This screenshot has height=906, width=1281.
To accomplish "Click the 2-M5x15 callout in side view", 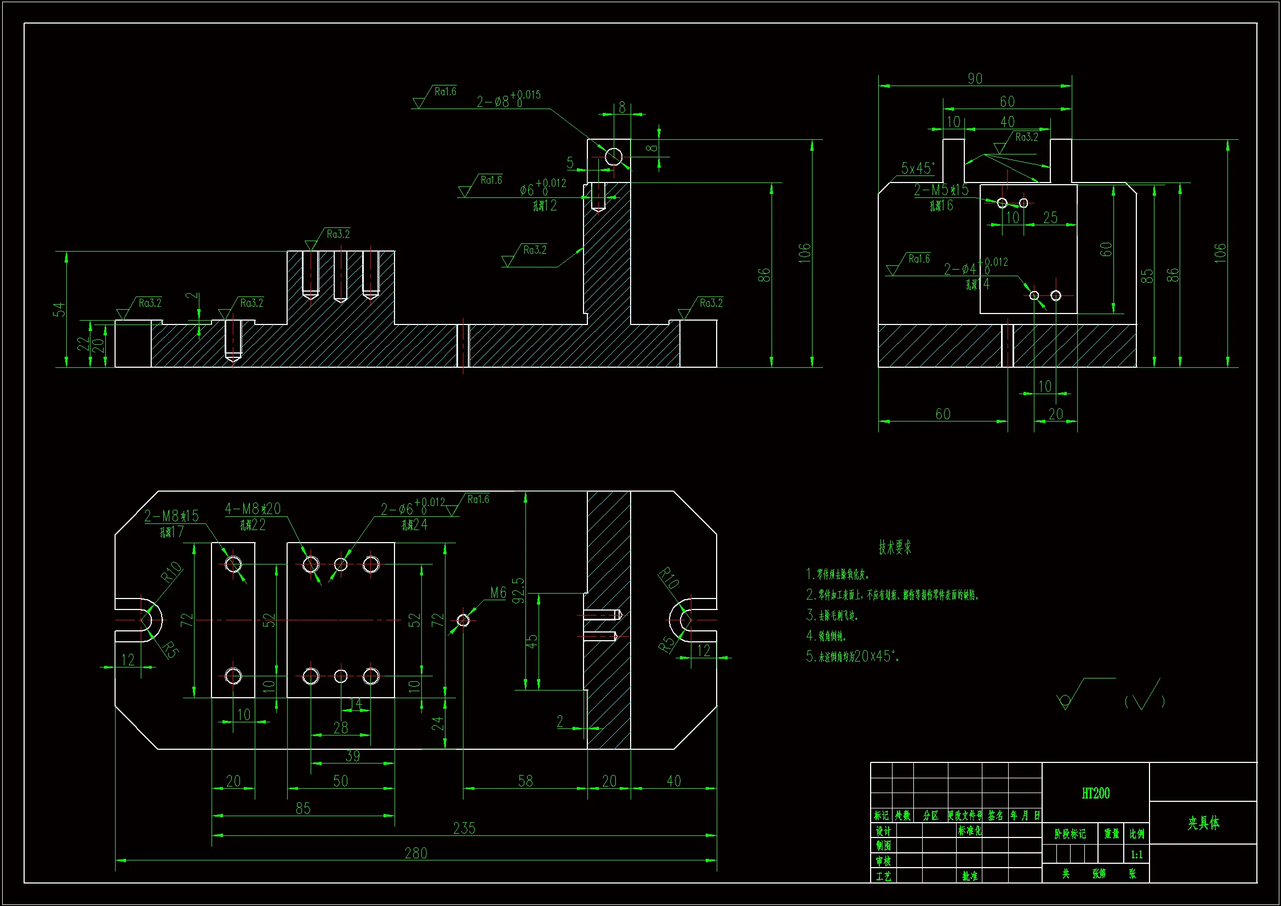I will click(x=941, y=190).
